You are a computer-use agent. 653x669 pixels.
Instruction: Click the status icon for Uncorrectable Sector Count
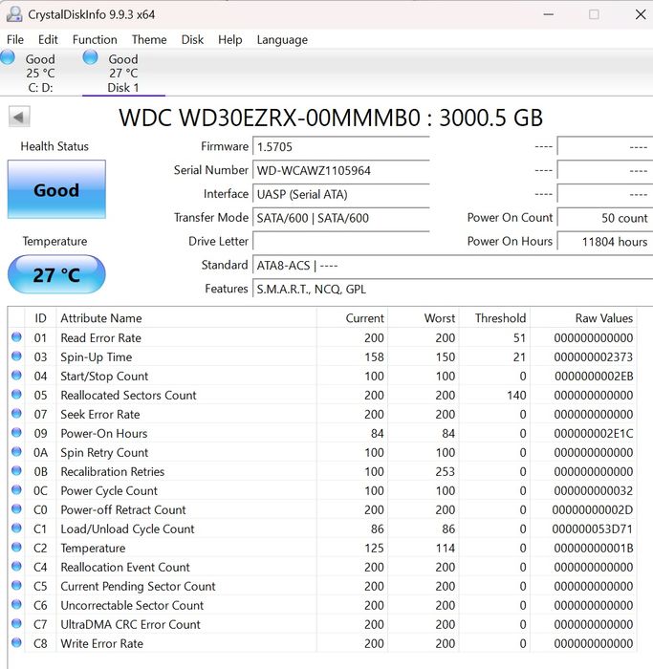[16, 605]
